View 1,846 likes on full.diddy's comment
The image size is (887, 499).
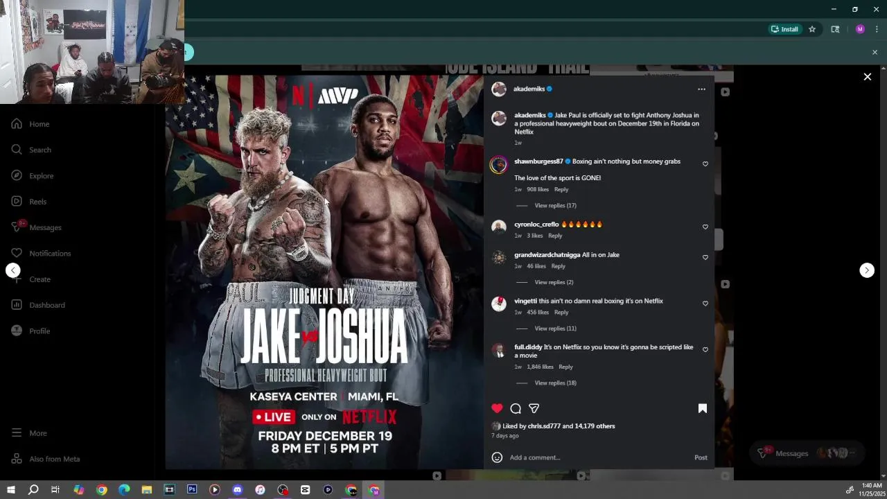(540, 367)
